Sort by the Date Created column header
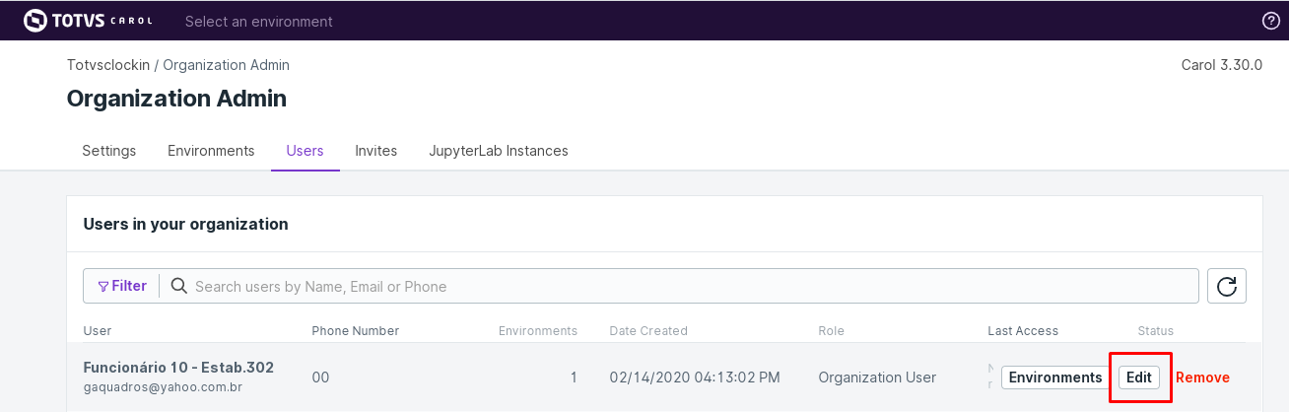This screenshot has width=1289, height=412. (x=648, y=330)
